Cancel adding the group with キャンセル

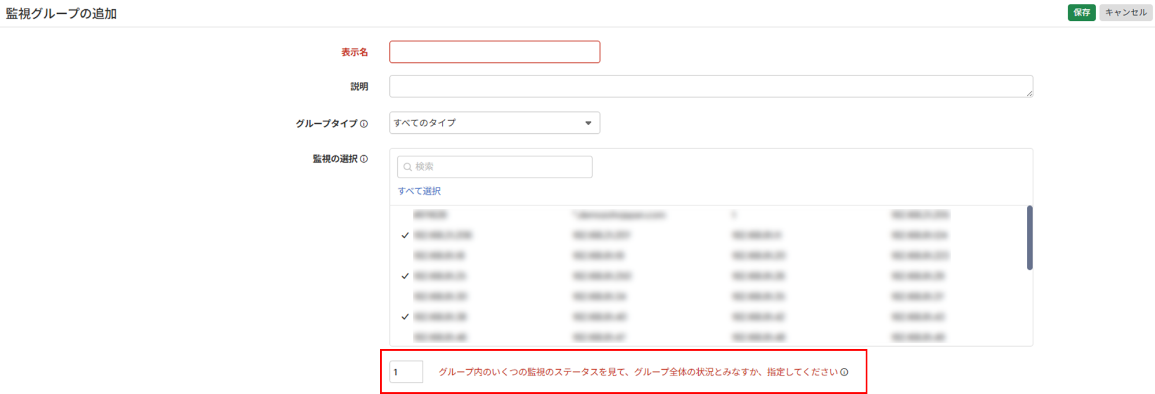tap(1126, 13)
